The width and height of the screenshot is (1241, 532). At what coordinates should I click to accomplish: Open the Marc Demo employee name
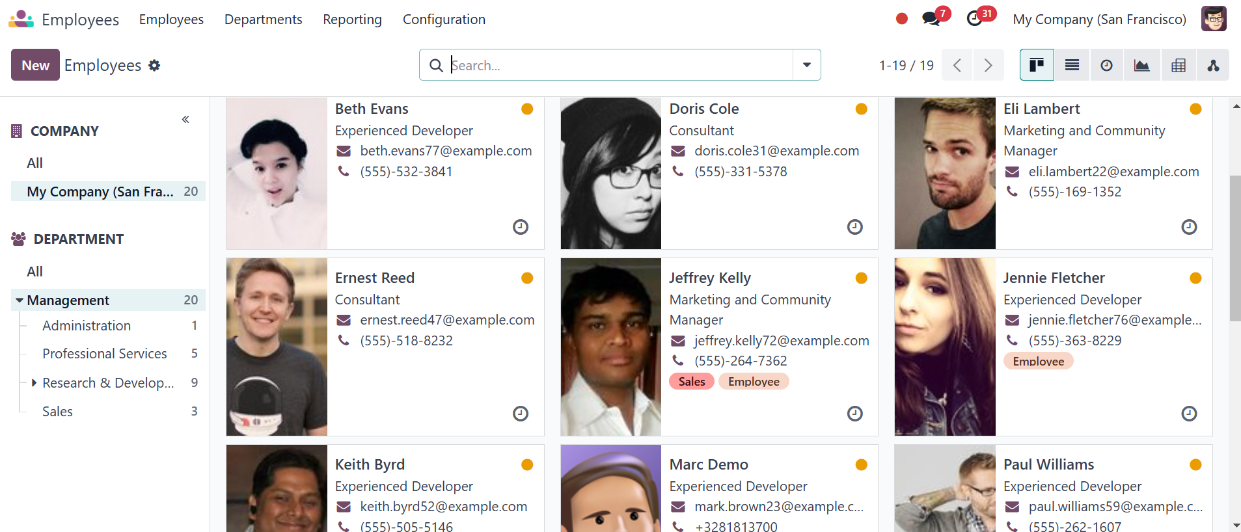pyautogui.click(x=709, y=464)
